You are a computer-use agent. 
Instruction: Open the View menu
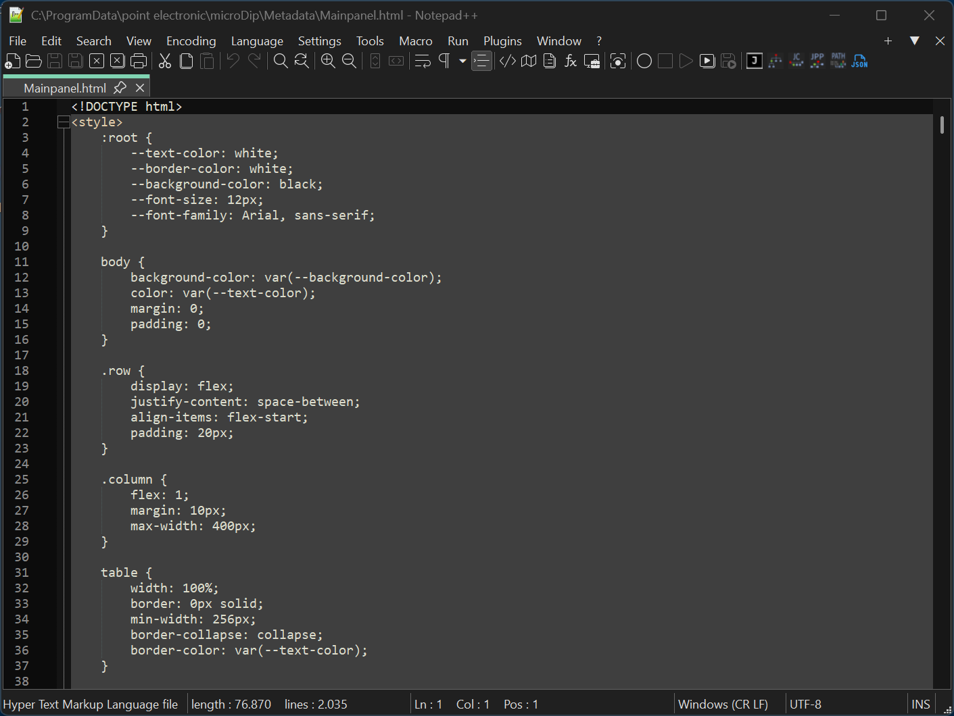[x=139, y=41]
